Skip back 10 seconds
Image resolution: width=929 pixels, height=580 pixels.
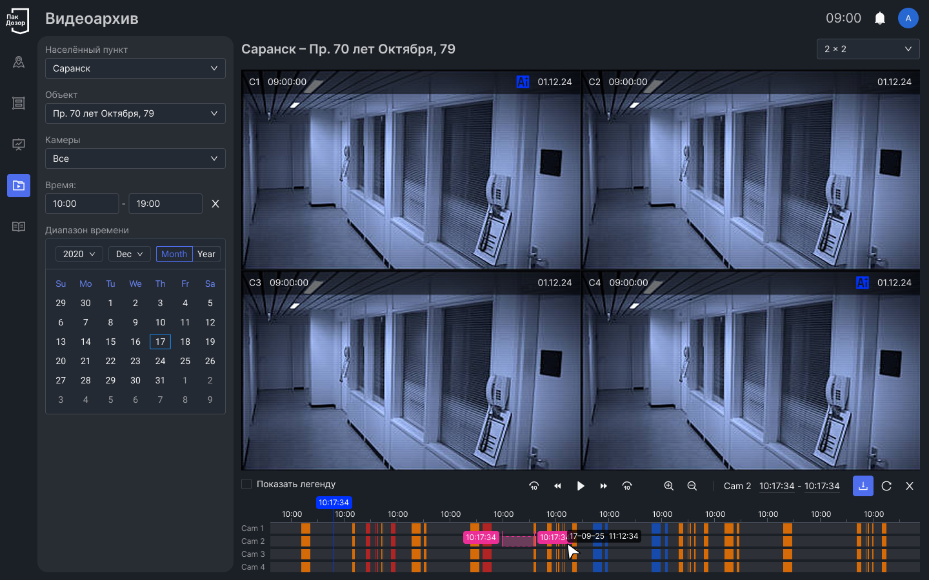click(x=534, y=486)
